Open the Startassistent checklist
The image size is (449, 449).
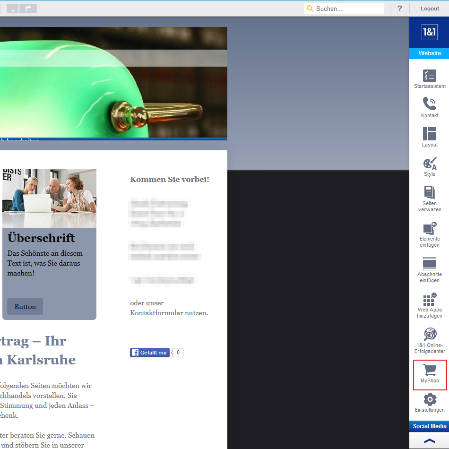429,78
